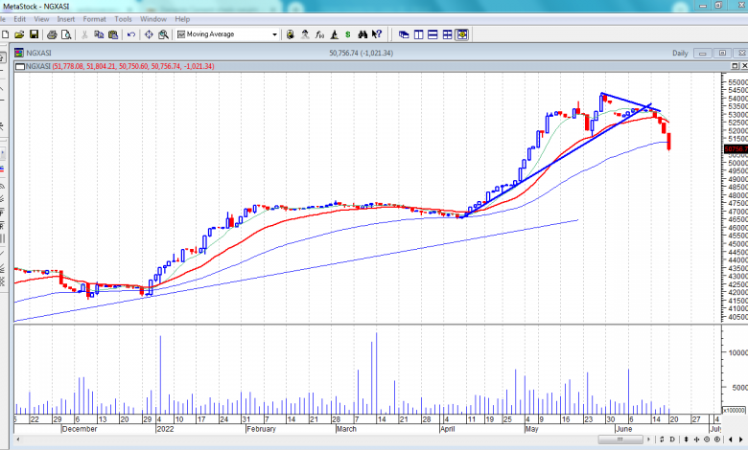Viewport: 748px width, 450px height.
Task: Click the Save disk icon
Action: click(x=35, y=34)
